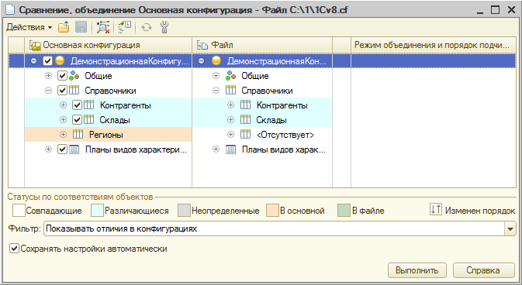Click Планы видов характеристик icon in file column

click(230, 149)
